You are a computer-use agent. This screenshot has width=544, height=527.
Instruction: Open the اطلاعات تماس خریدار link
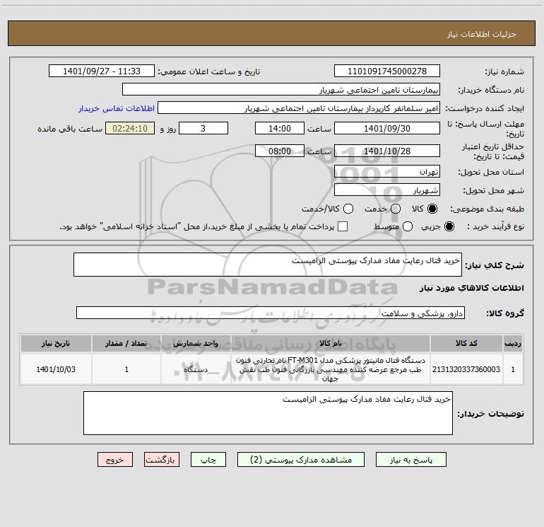tap(117, 108)
